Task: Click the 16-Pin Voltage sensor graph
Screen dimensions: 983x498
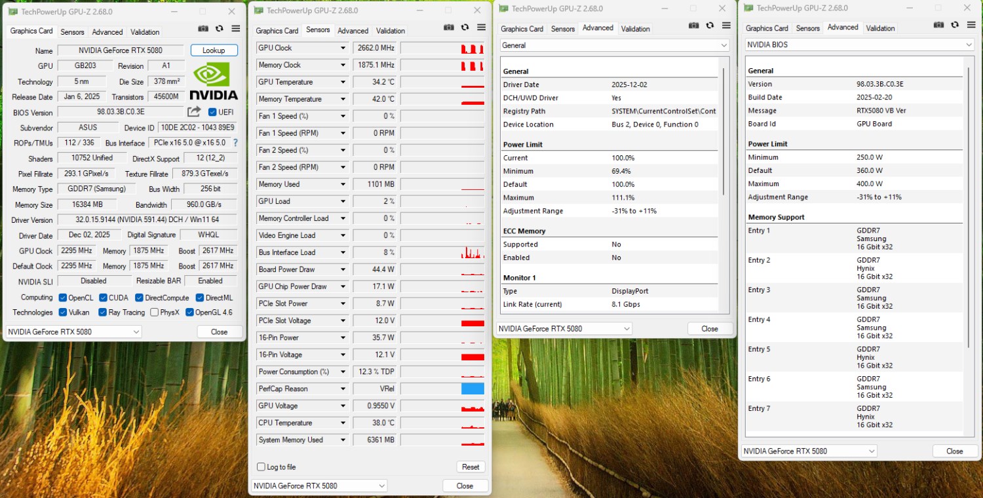Action: point(442,354)
